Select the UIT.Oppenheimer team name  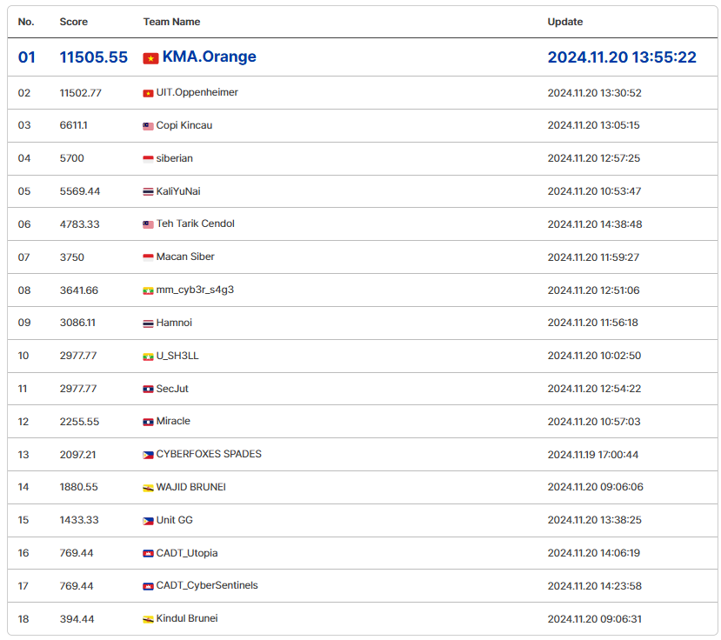[197, 92]
